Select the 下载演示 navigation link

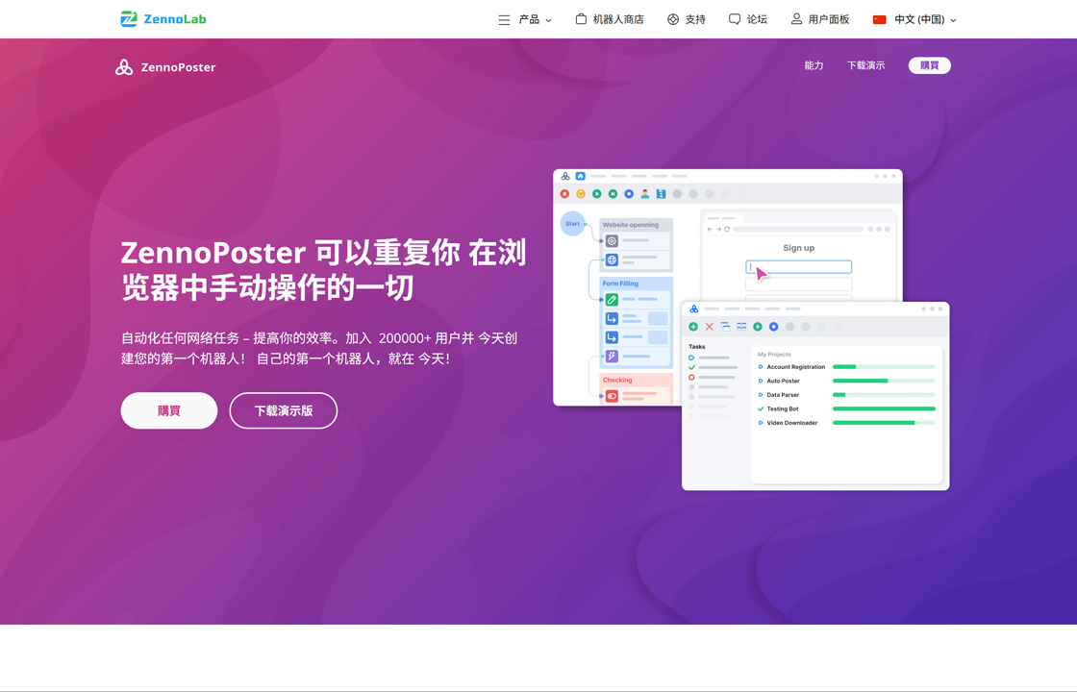865,65
